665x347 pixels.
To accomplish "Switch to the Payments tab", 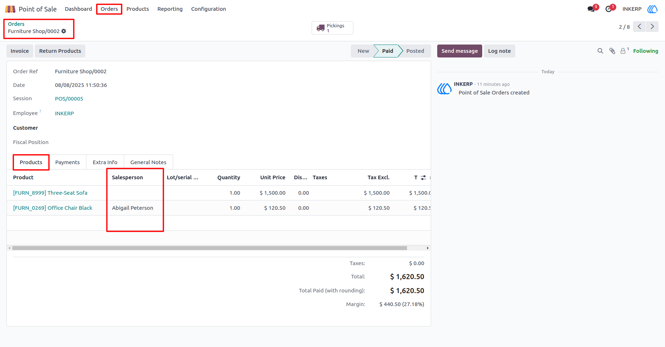I will point(67,162).
